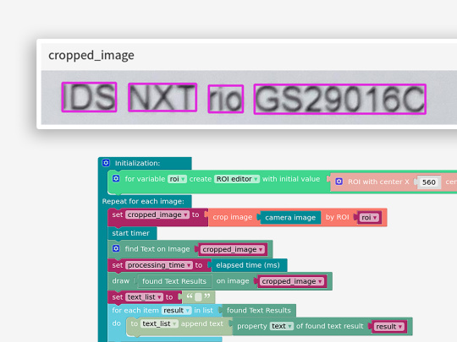Viewport: 457px width, 342px height.
Task: Click gear icon on 'find Text on Image' block
Action: pyautogui.click(x=116, y=248)
